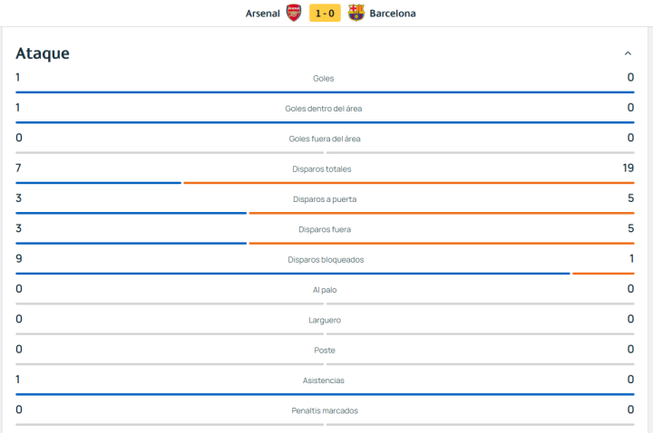This screenshot has height=433, width=653.
Task: Click the Larguero stat label
Action: click(325, 321)
